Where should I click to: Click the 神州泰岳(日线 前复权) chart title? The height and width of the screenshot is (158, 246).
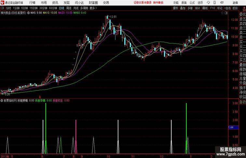[13, 13]
